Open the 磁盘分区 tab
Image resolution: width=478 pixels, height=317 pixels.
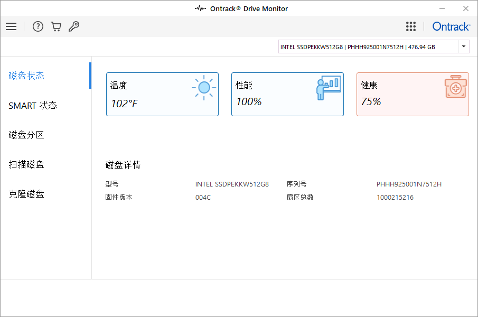(x=26, y=135)
